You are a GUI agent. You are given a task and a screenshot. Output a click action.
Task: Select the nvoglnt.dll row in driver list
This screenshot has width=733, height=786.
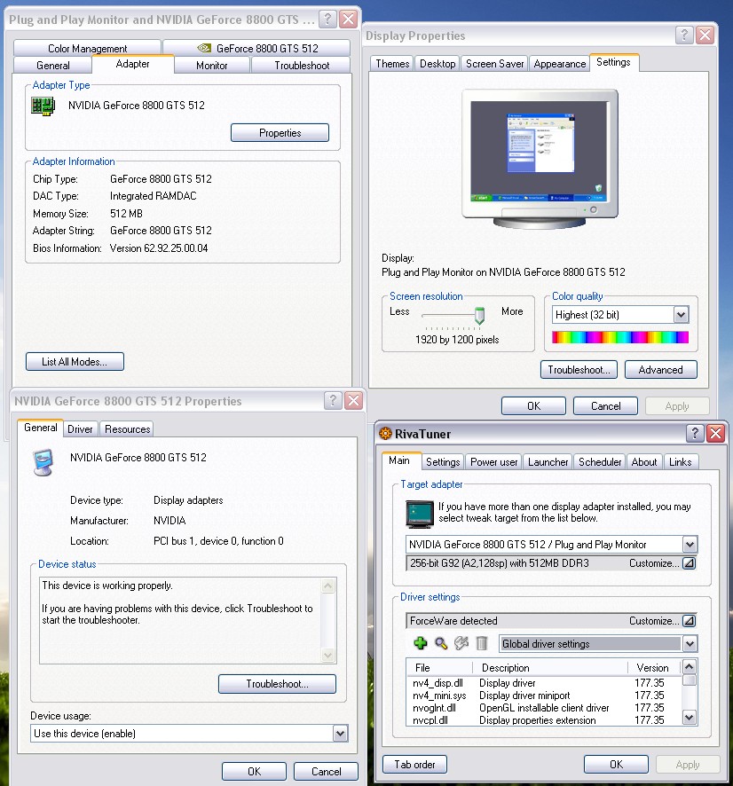(544, 708)
